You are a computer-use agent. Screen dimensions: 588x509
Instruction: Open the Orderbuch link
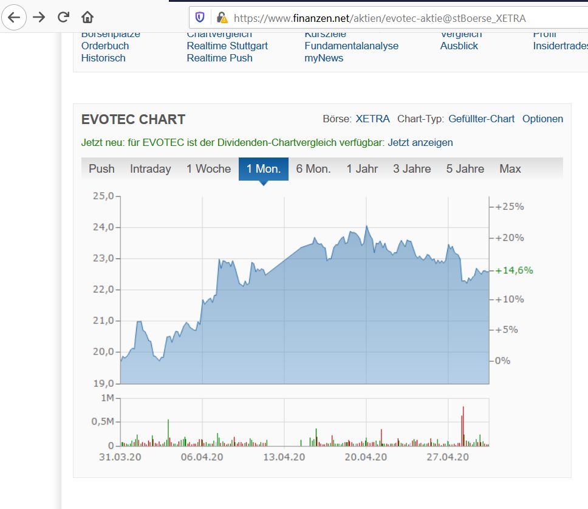pos(105,46)
